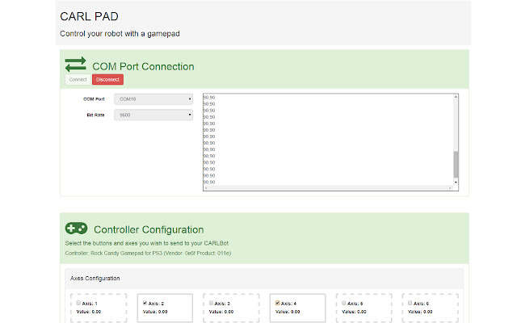This screenshot has width=517, height=323.
Task: Click the Controller Configuration heading
Action: coord(149,229)
